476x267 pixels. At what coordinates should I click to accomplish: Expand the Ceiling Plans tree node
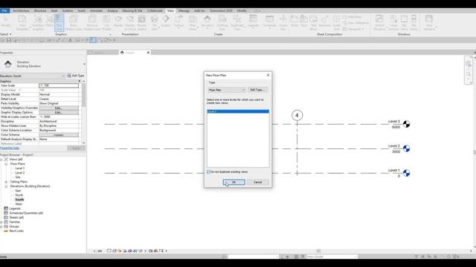coord(6,182)
